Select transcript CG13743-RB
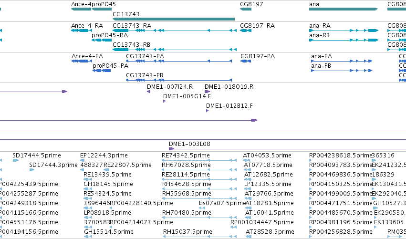 (175, 50)
